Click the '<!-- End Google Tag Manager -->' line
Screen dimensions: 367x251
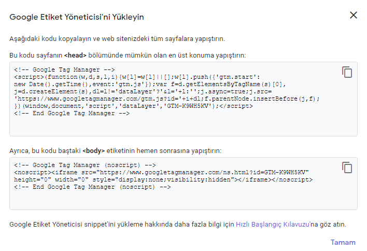click(x=72, y=113)
